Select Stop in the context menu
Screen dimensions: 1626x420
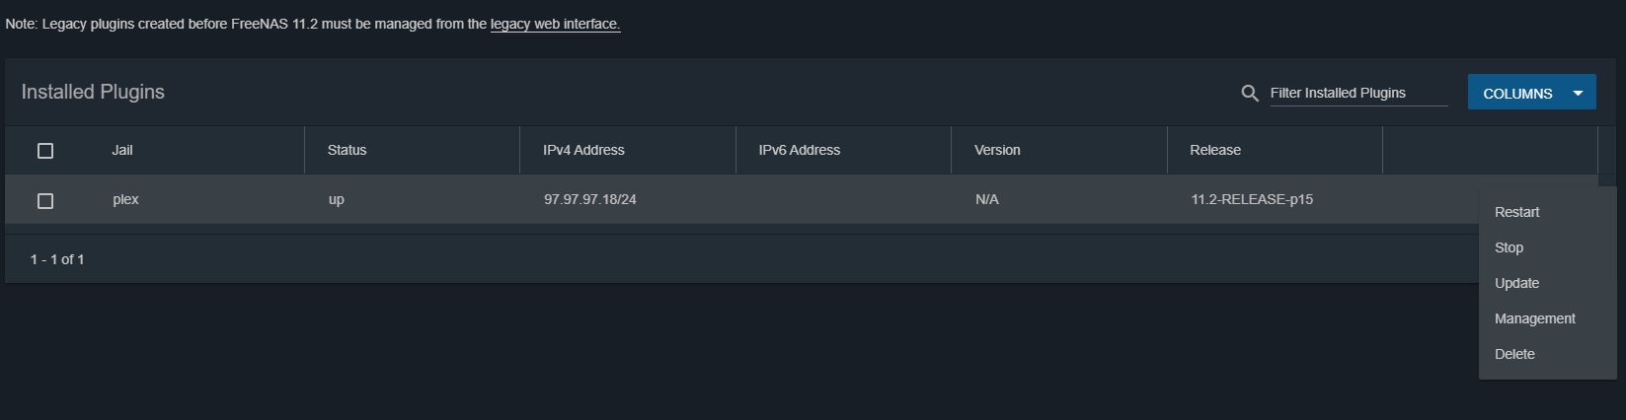(x=1509, y=247)
